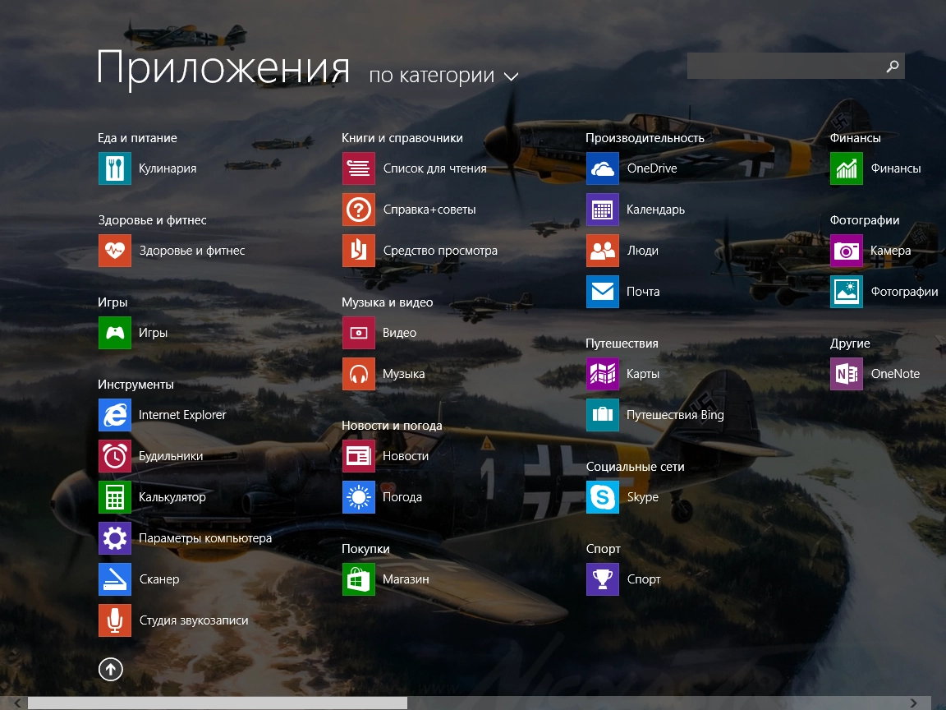Image resolution: width=946 pixels, height=710 pixels.
Task: Launch the Финансы chart icon
Action: (847, 168)
